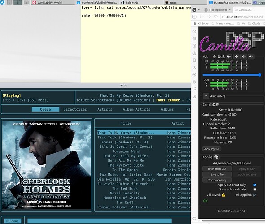This screenshot has width=265, height=224.
Task: Open the Kill Sticky bookmarklet
Action: [201, 23]
